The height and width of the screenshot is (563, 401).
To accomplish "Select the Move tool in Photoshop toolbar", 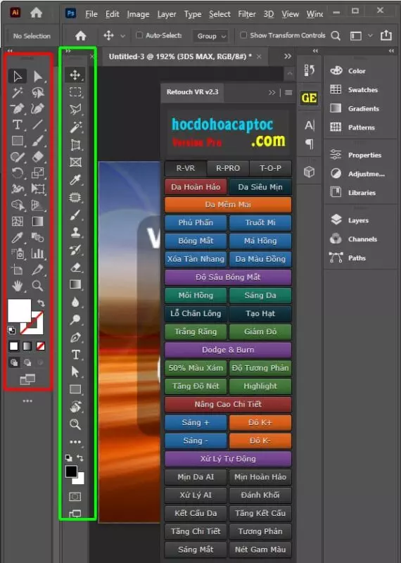I will (75, 75).
